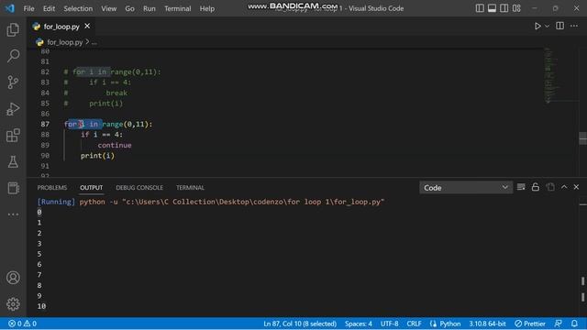The width and height of the screenshot is (587, 330).
Task: Show errors and warnings count in status bar
Action: (22, 324)
